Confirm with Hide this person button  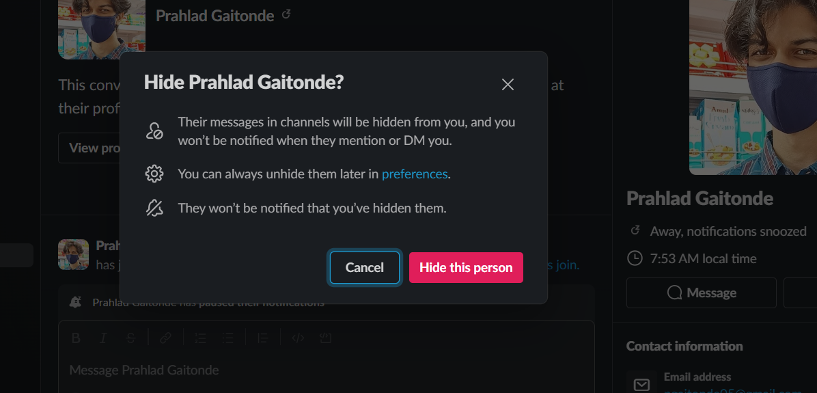(466, 267)
